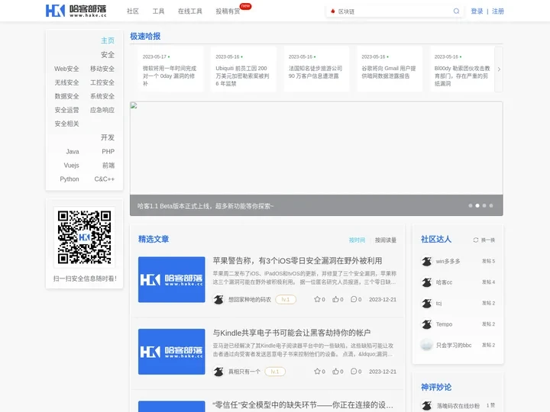Click star favorite icon on 苹果警告称 article

tap(317, 299)
